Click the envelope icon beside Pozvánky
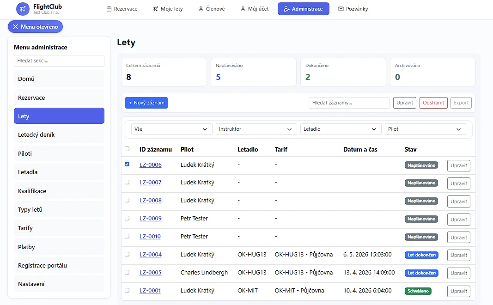The height and width of the screenshot is (305, 493). pos(341,9)
